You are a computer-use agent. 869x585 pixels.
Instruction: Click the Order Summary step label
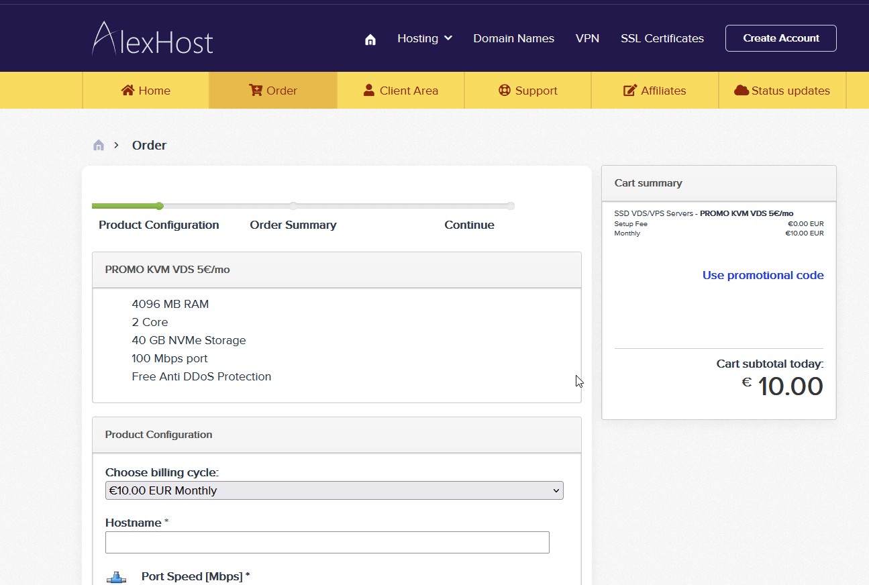tap(293, 225)
